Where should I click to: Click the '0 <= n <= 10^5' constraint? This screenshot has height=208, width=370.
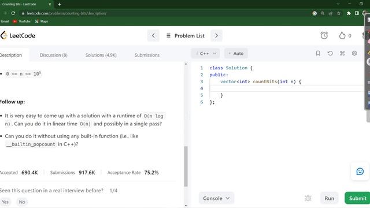tap(23, 74)
